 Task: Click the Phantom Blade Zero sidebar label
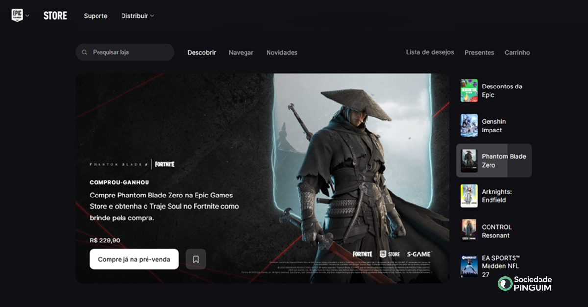tap(504, 161)
